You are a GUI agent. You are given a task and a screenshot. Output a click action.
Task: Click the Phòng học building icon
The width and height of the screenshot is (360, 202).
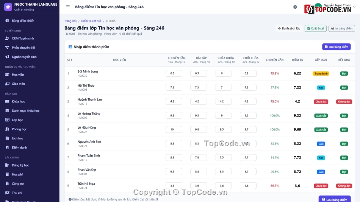(x=7, y=129)
